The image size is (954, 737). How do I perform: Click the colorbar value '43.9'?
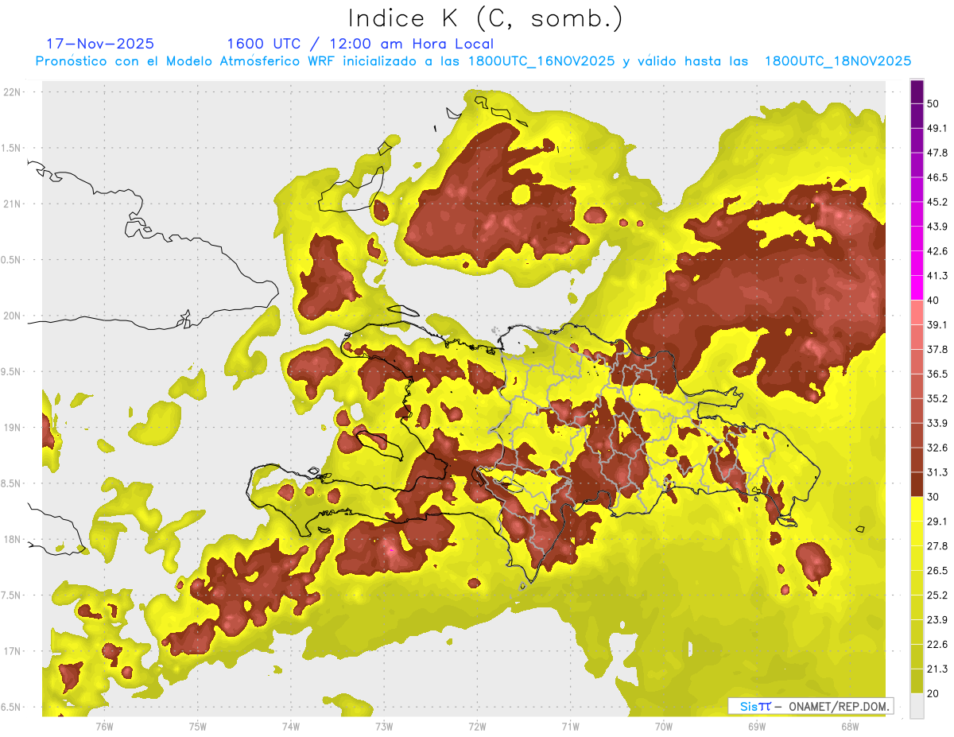coord(937,227)
